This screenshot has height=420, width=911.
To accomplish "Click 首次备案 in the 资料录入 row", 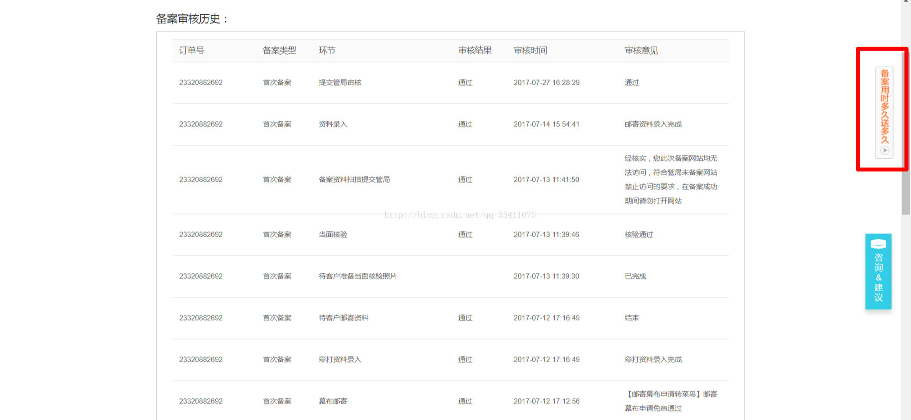I will [277, 124].
